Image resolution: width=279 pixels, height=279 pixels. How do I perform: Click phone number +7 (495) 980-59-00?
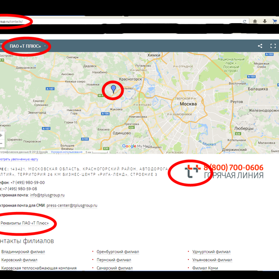[27, 183]
